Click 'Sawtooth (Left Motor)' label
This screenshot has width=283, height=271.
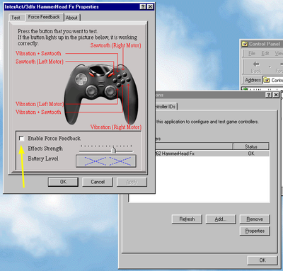(40, 62)
